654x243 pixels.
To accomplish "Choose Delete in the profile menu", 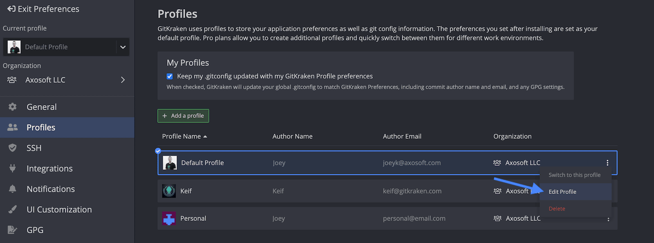I will click(x=557, y=209).
